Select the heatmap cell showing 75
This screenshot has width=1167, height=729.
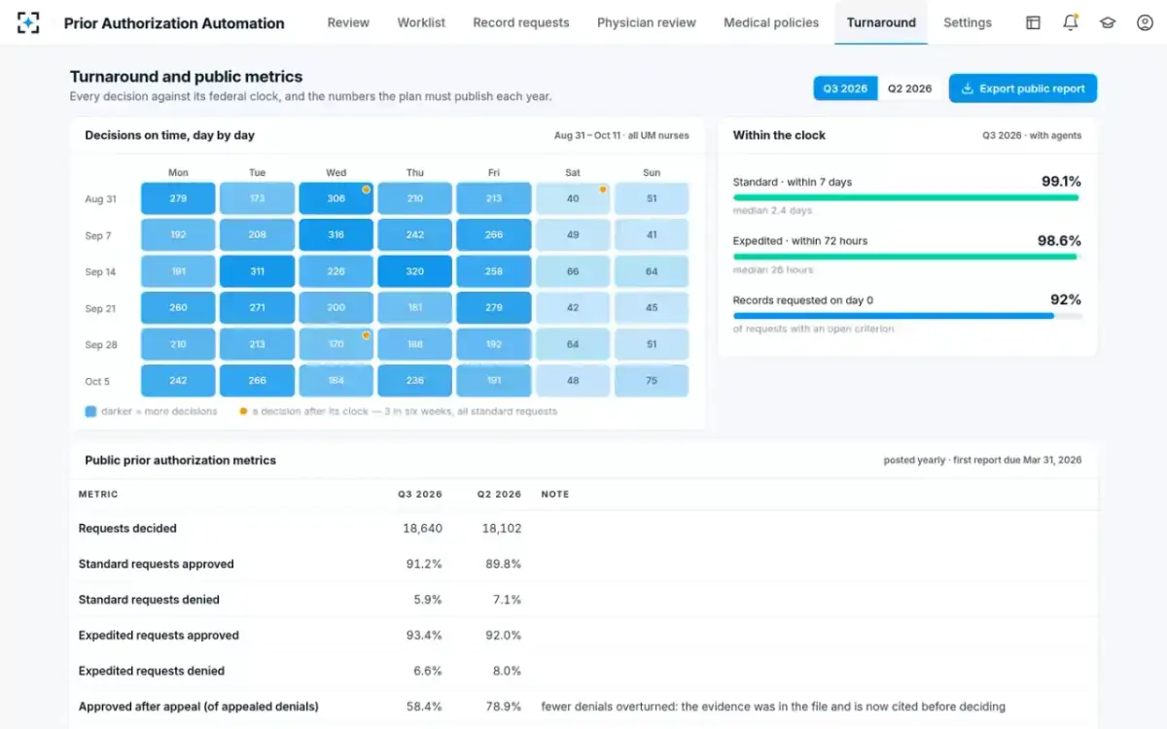[652, 381]
